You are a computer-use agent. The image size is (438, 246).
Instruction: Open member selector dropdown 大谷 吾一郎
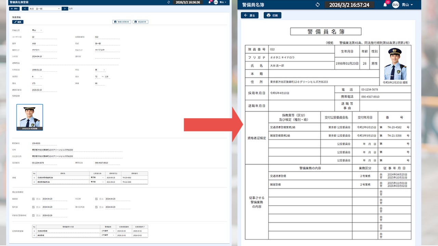(45, 9)
